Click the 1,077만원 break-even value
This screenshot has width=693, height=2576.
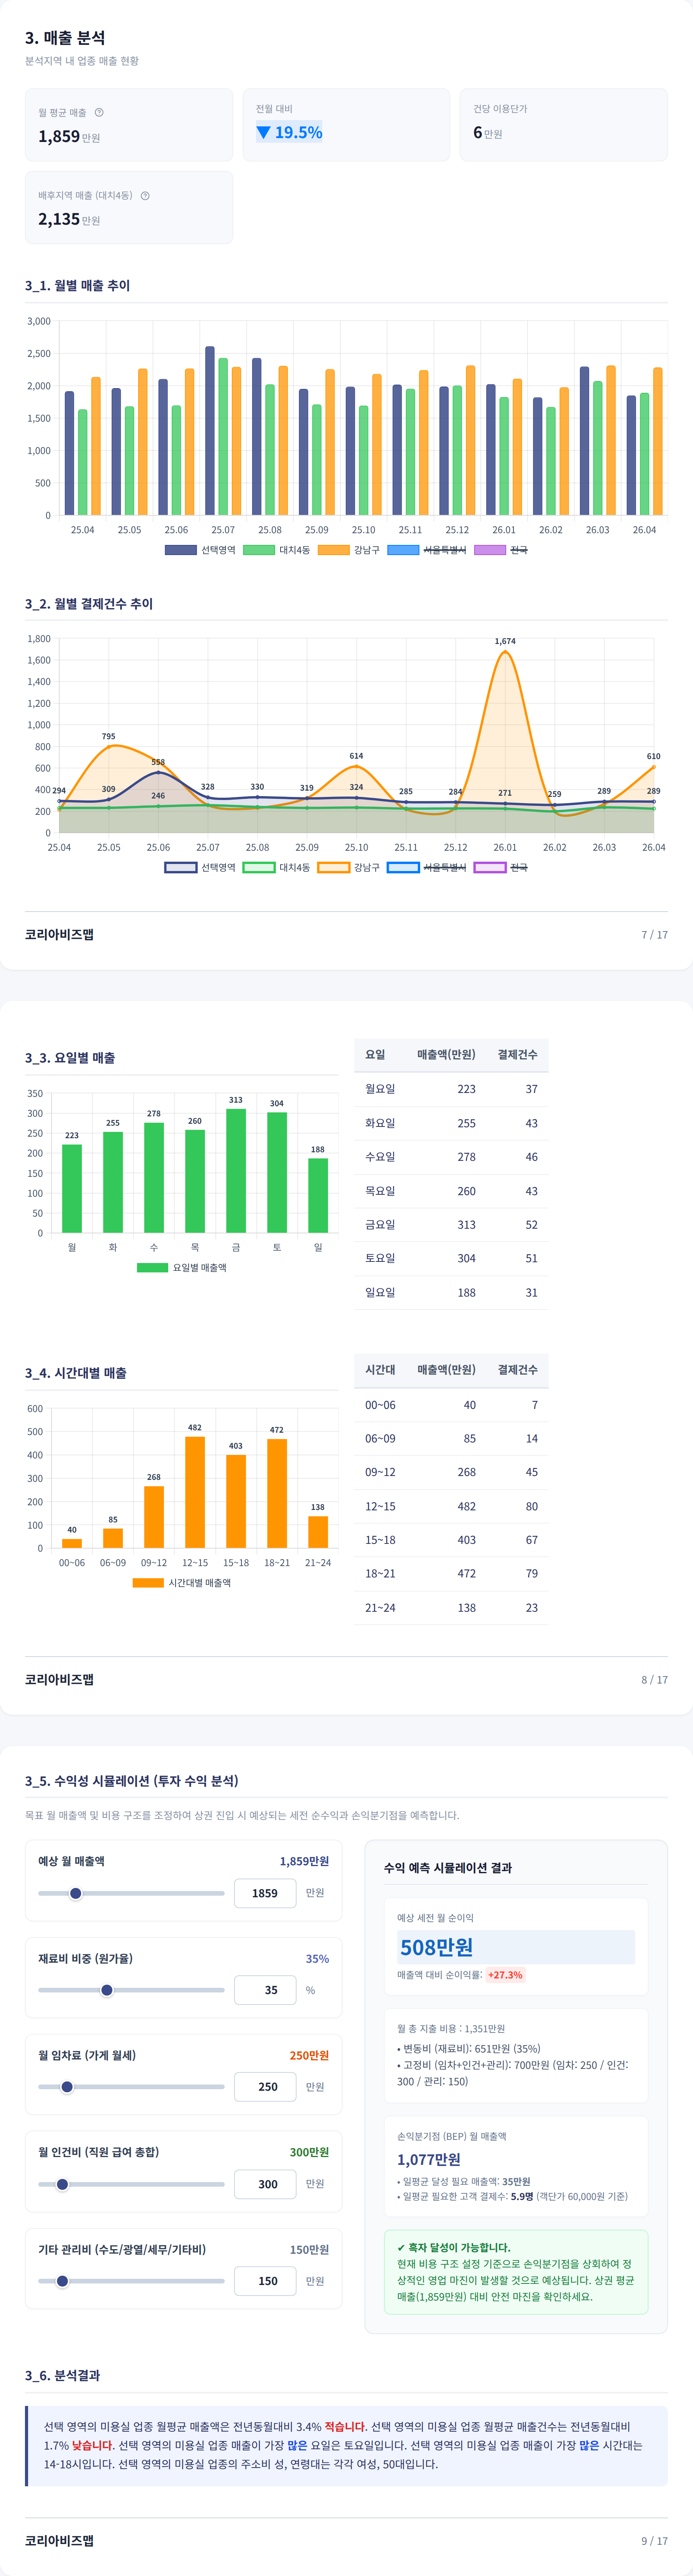[429, 2159]
